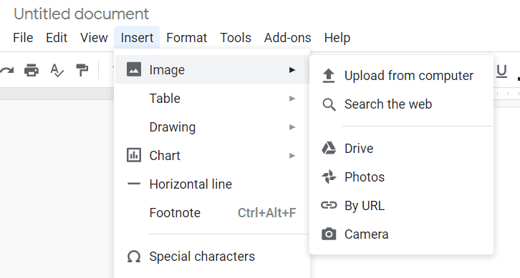Viewport: 520px width, 278px height.
Task: Toggle the underline button in the toolbar
Action: (501, 71)
